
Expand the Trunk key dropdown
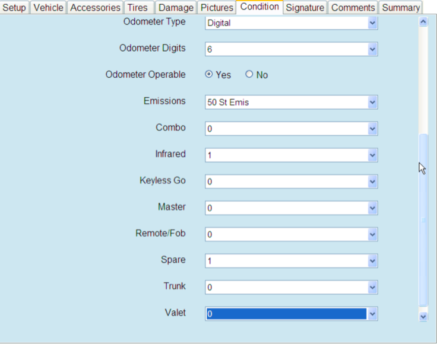point(372,287)
